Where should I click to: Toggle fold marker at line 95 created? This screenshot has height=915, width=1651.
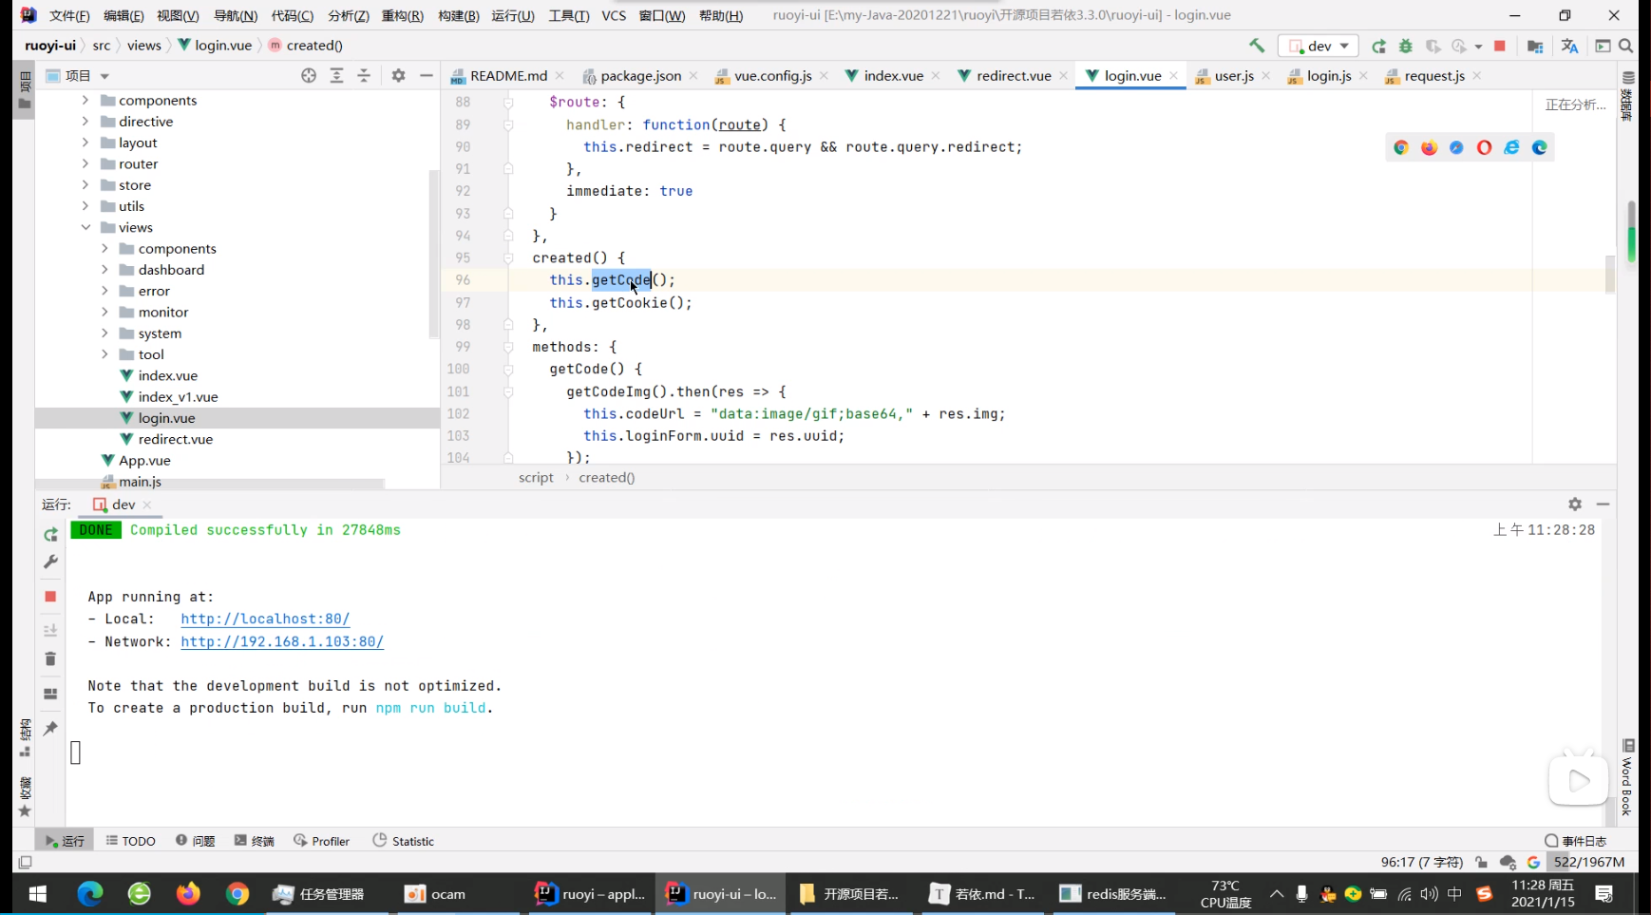[x=508, y=257]
